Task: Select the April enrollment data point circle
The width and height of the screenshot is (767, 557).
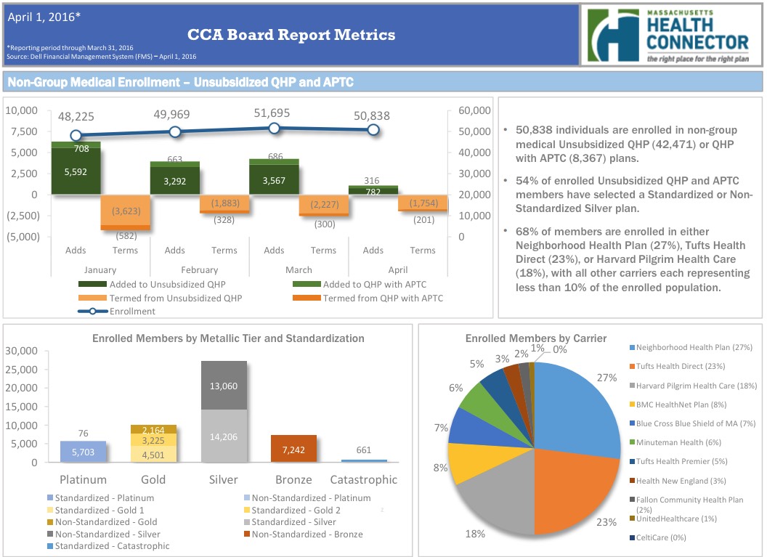Action: click(x=373, y=130)
